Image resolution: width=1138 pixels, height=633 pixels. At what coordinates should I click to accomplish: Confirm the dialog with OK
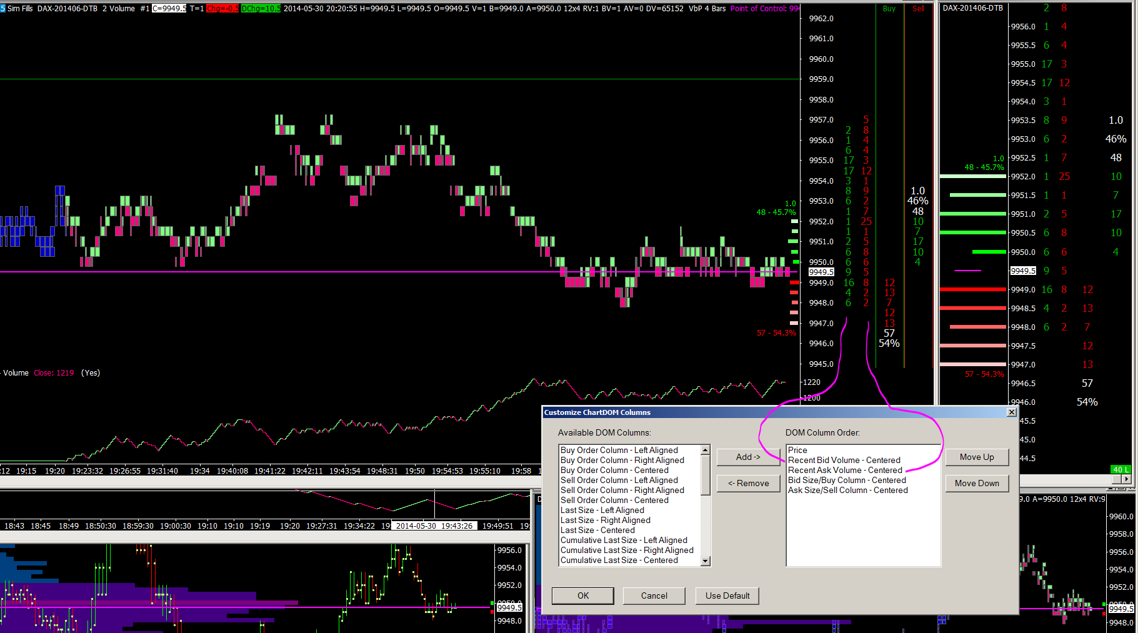pos(582,596)
